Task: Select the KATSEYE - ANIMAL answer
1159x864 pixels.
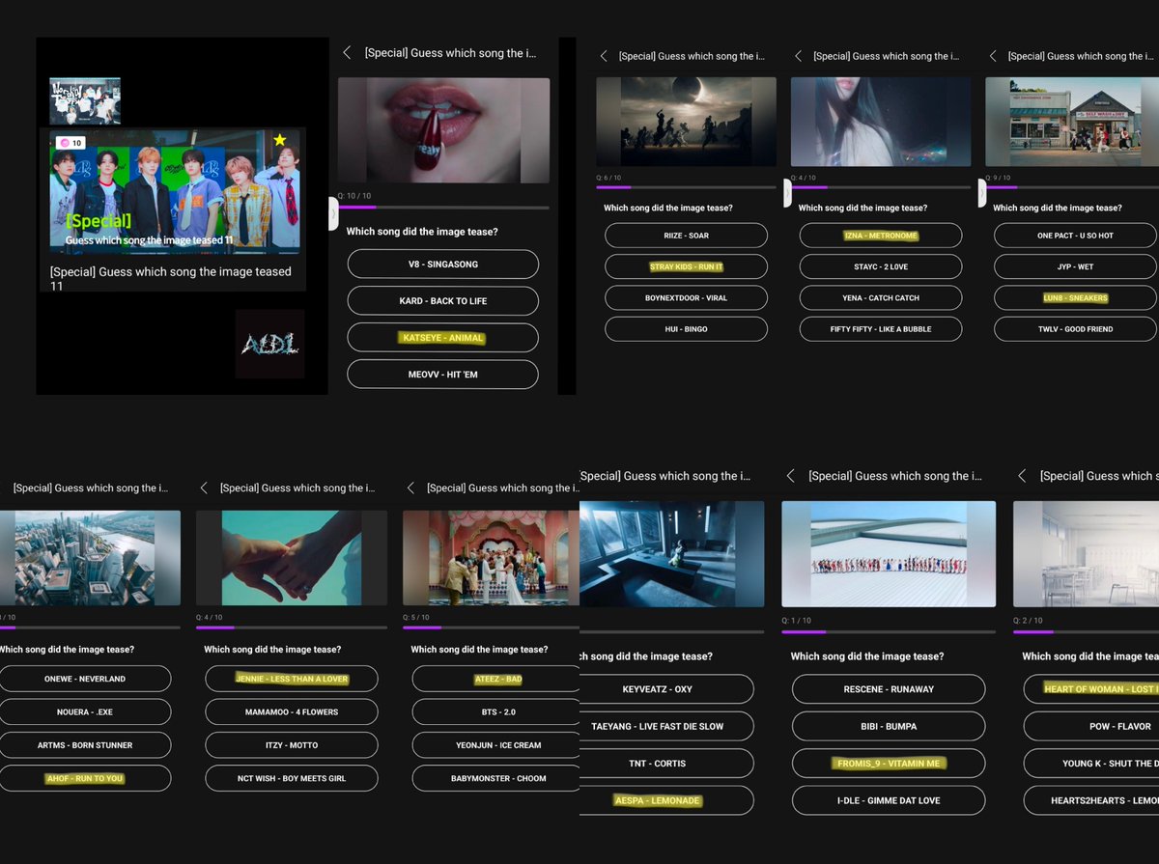Action: [x=442, y=338]
